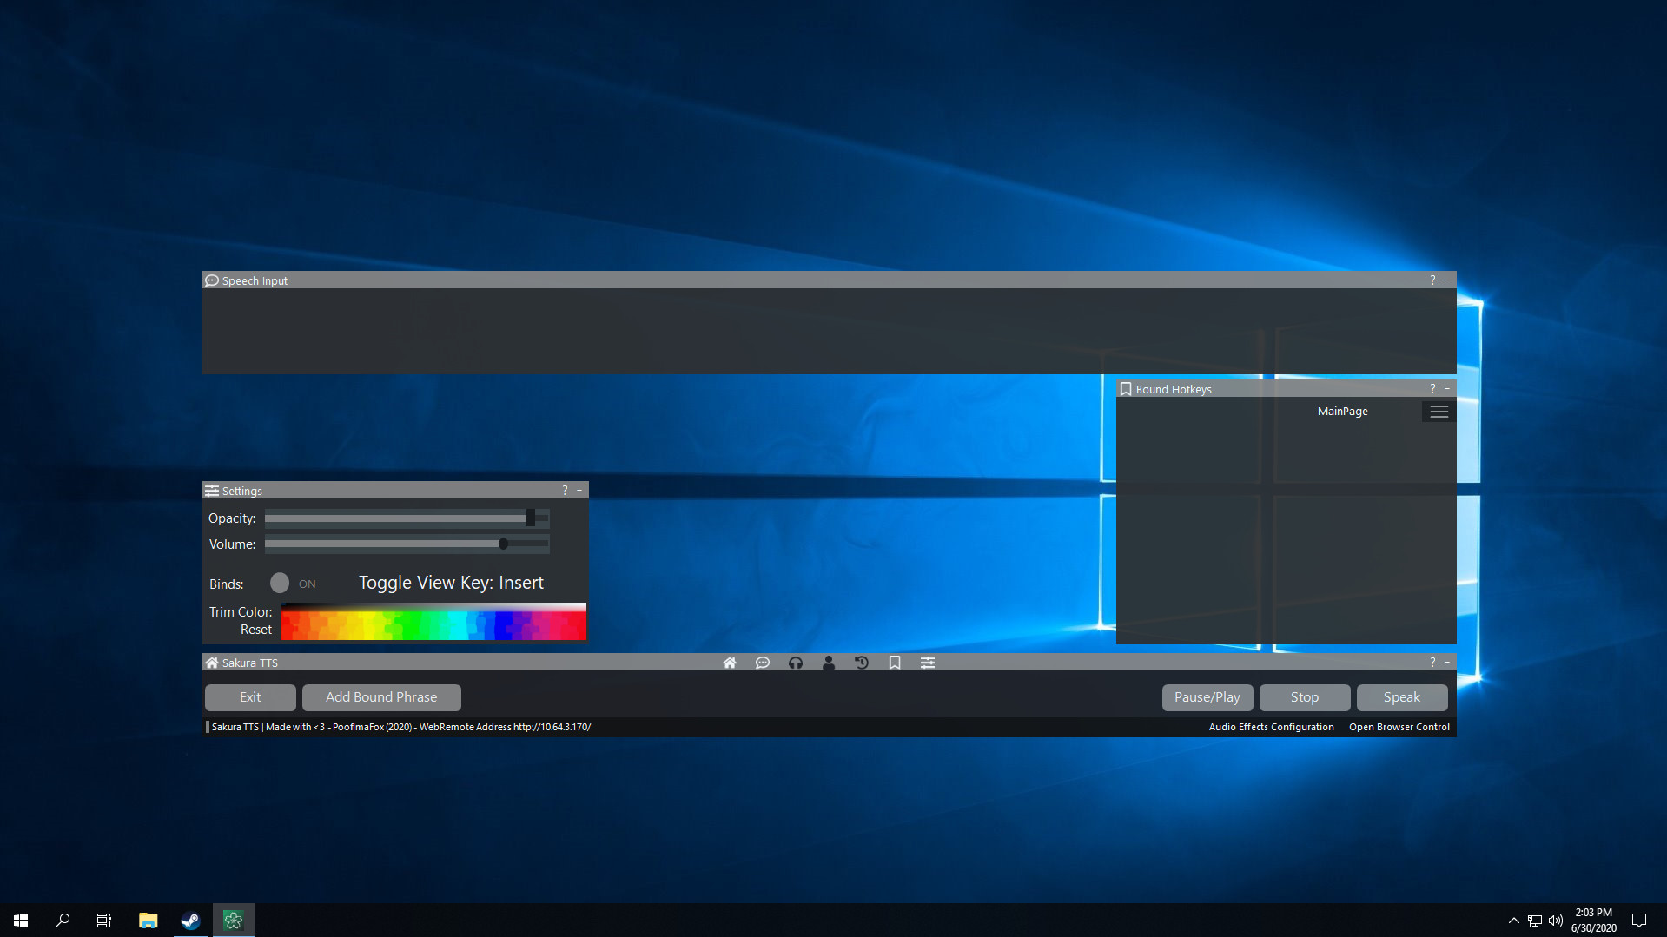Screen dimensions: 1667x937
Task: Collapse the Settings panel with minus button
Action: [579, 491]
